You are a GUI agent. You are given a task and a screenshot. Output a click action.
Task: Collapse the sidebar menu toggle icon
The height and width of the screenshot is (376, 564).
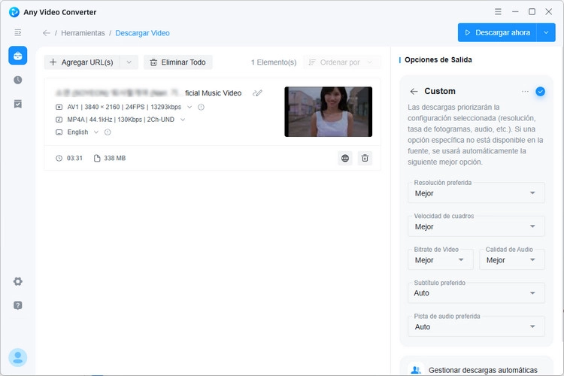[17, 33]
